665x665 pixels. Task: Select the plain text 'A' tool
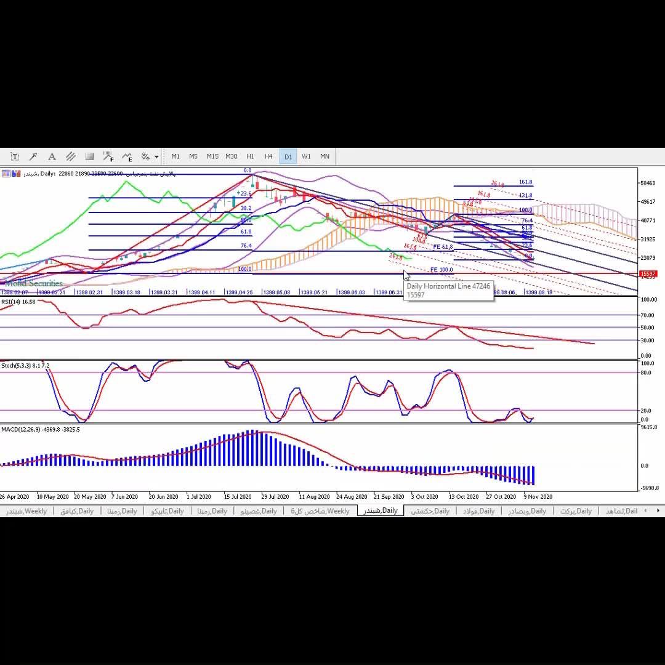(x=52, y=156)
